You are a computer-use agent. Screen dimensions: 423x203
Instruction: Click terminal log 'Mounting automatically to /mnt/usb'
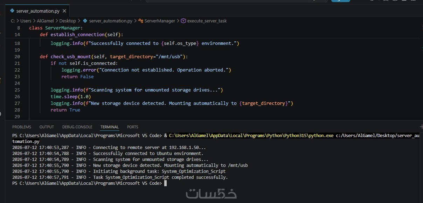(x=208, y=165)
